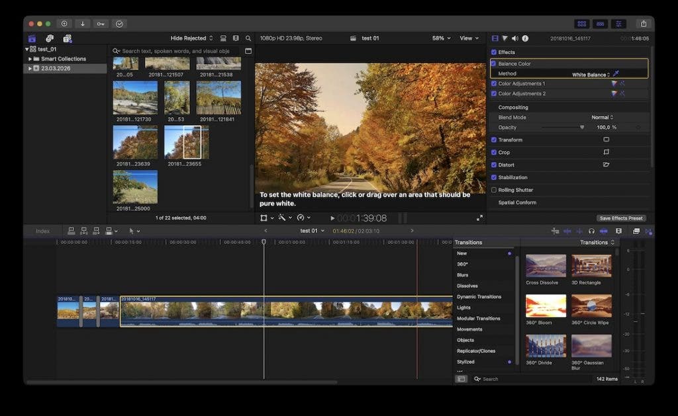
Task: Open the Hide Rejected filter dropdown
Action: coord(191,38)
